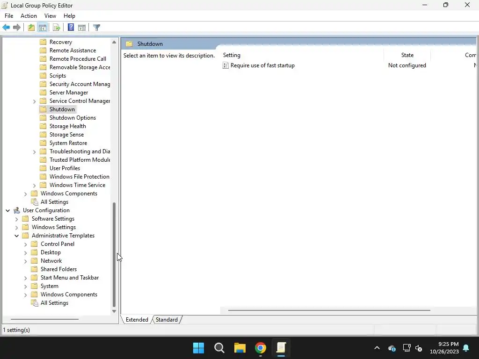Toggle the Show/Hide Console Tree icon
This screenshot has width=479, height=359.
43,28
